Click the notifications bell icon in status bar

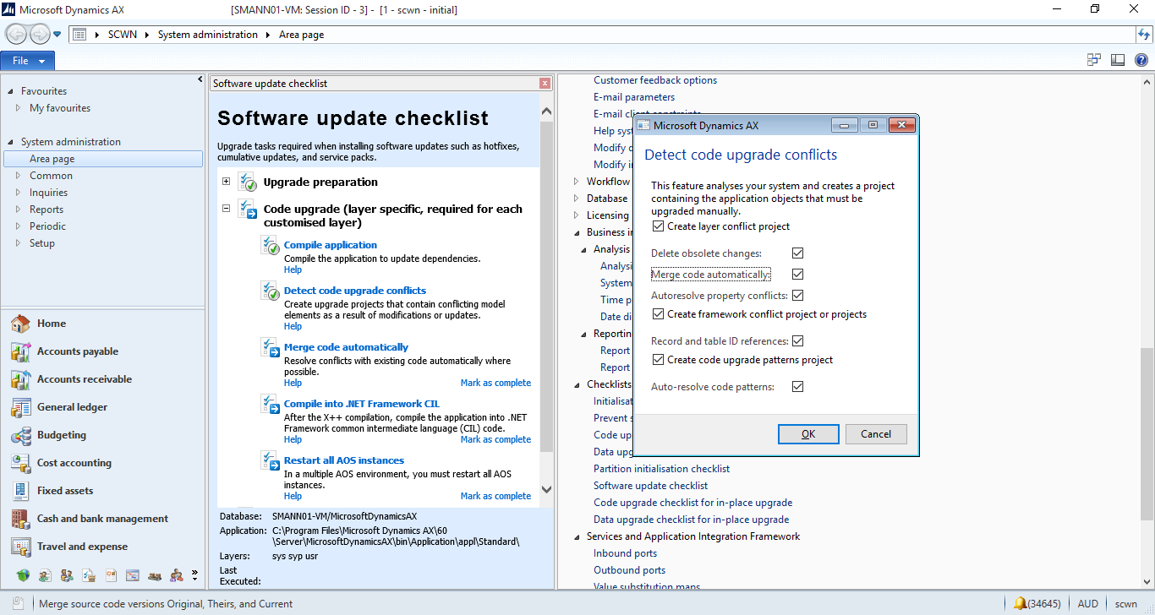(x=1021, y=604)
